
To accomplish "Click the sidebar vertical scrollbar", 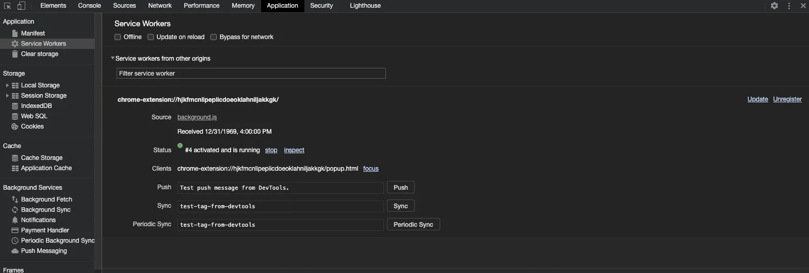I will (98, 141).
